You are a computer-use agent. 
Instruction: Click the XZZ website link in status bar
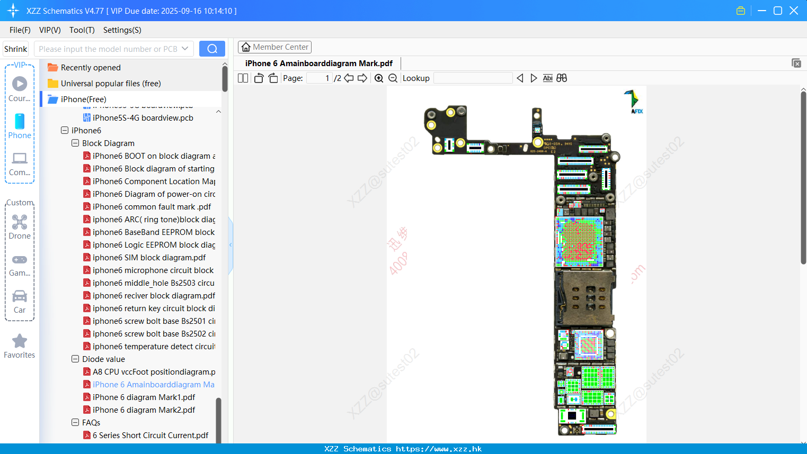[x=439, y=449]
